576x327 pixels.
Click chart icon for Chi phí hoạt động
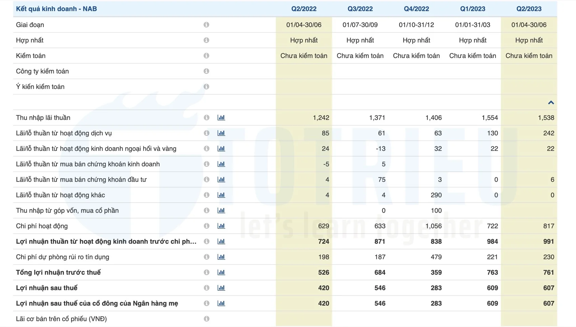point(221,226)
